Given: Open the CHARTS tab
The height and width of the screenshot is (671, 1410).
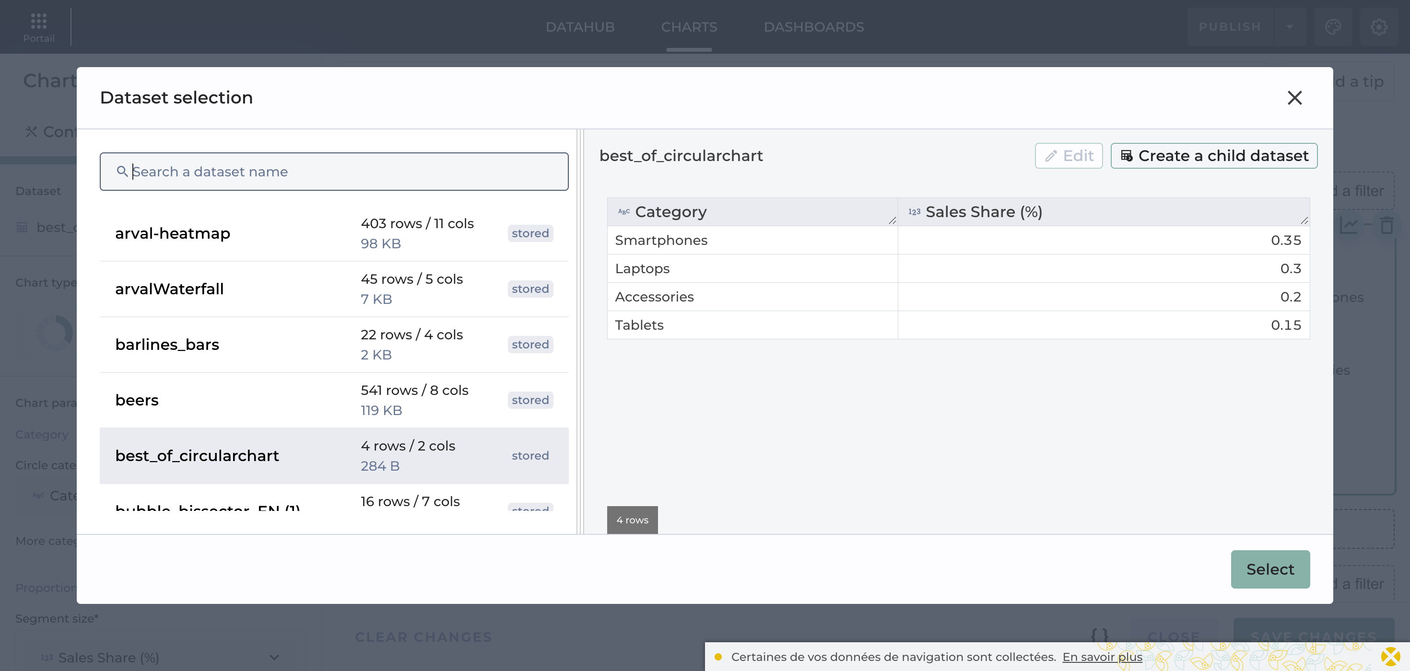Looking at the screenshot, I should (x=689, y=27).
